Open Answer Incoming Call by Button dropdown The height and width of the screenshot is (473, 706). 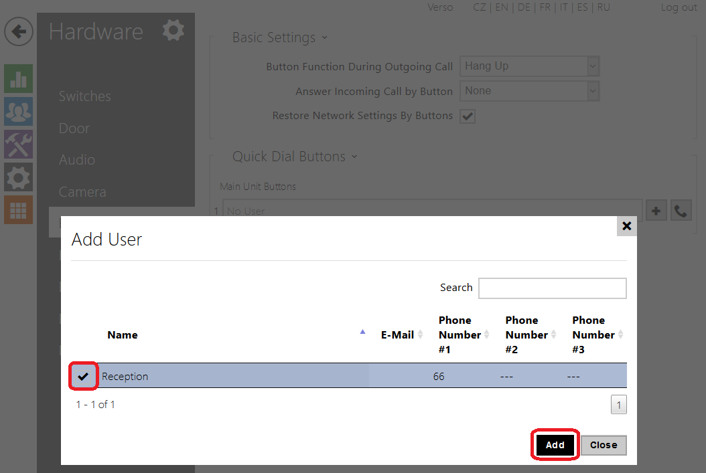[528, 91]
